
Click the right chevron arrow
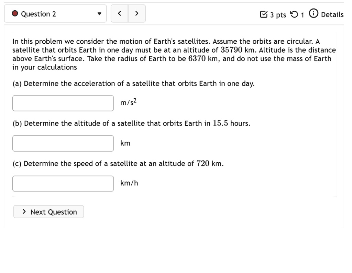coord(136,13)
